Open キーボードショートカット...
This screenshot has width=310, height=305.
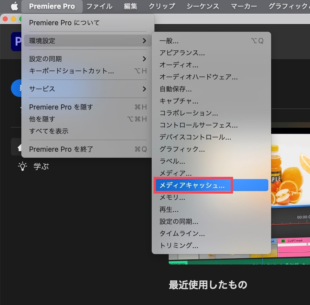88,71
